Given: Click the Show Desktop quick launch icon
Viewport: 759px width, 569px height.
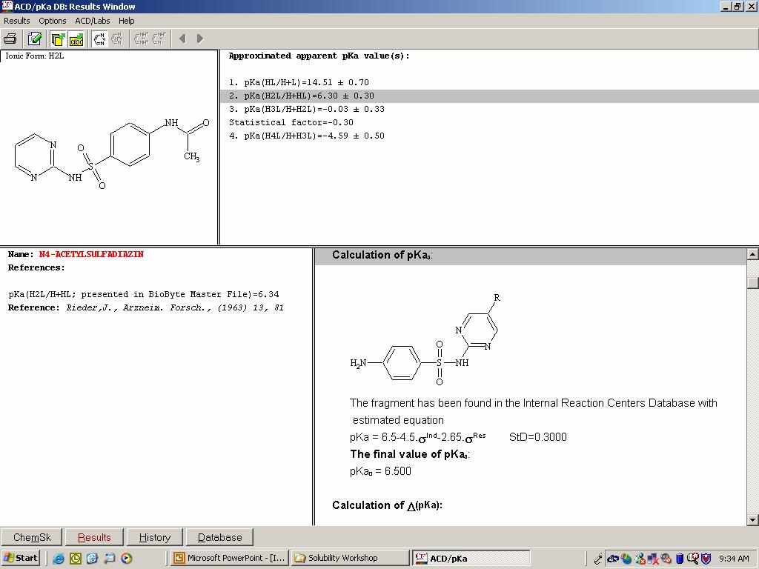Looking at the screenshot, I should point(110,559).
